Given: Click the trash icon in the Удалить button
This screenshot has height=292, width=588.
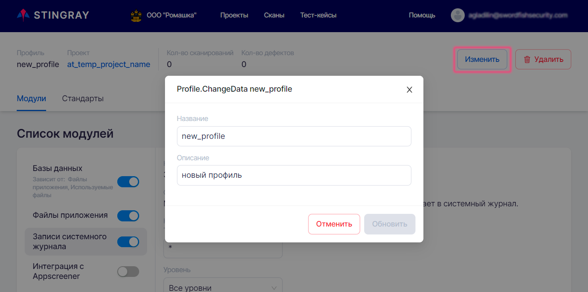Looking at the screenshot, I should point(527,60).
